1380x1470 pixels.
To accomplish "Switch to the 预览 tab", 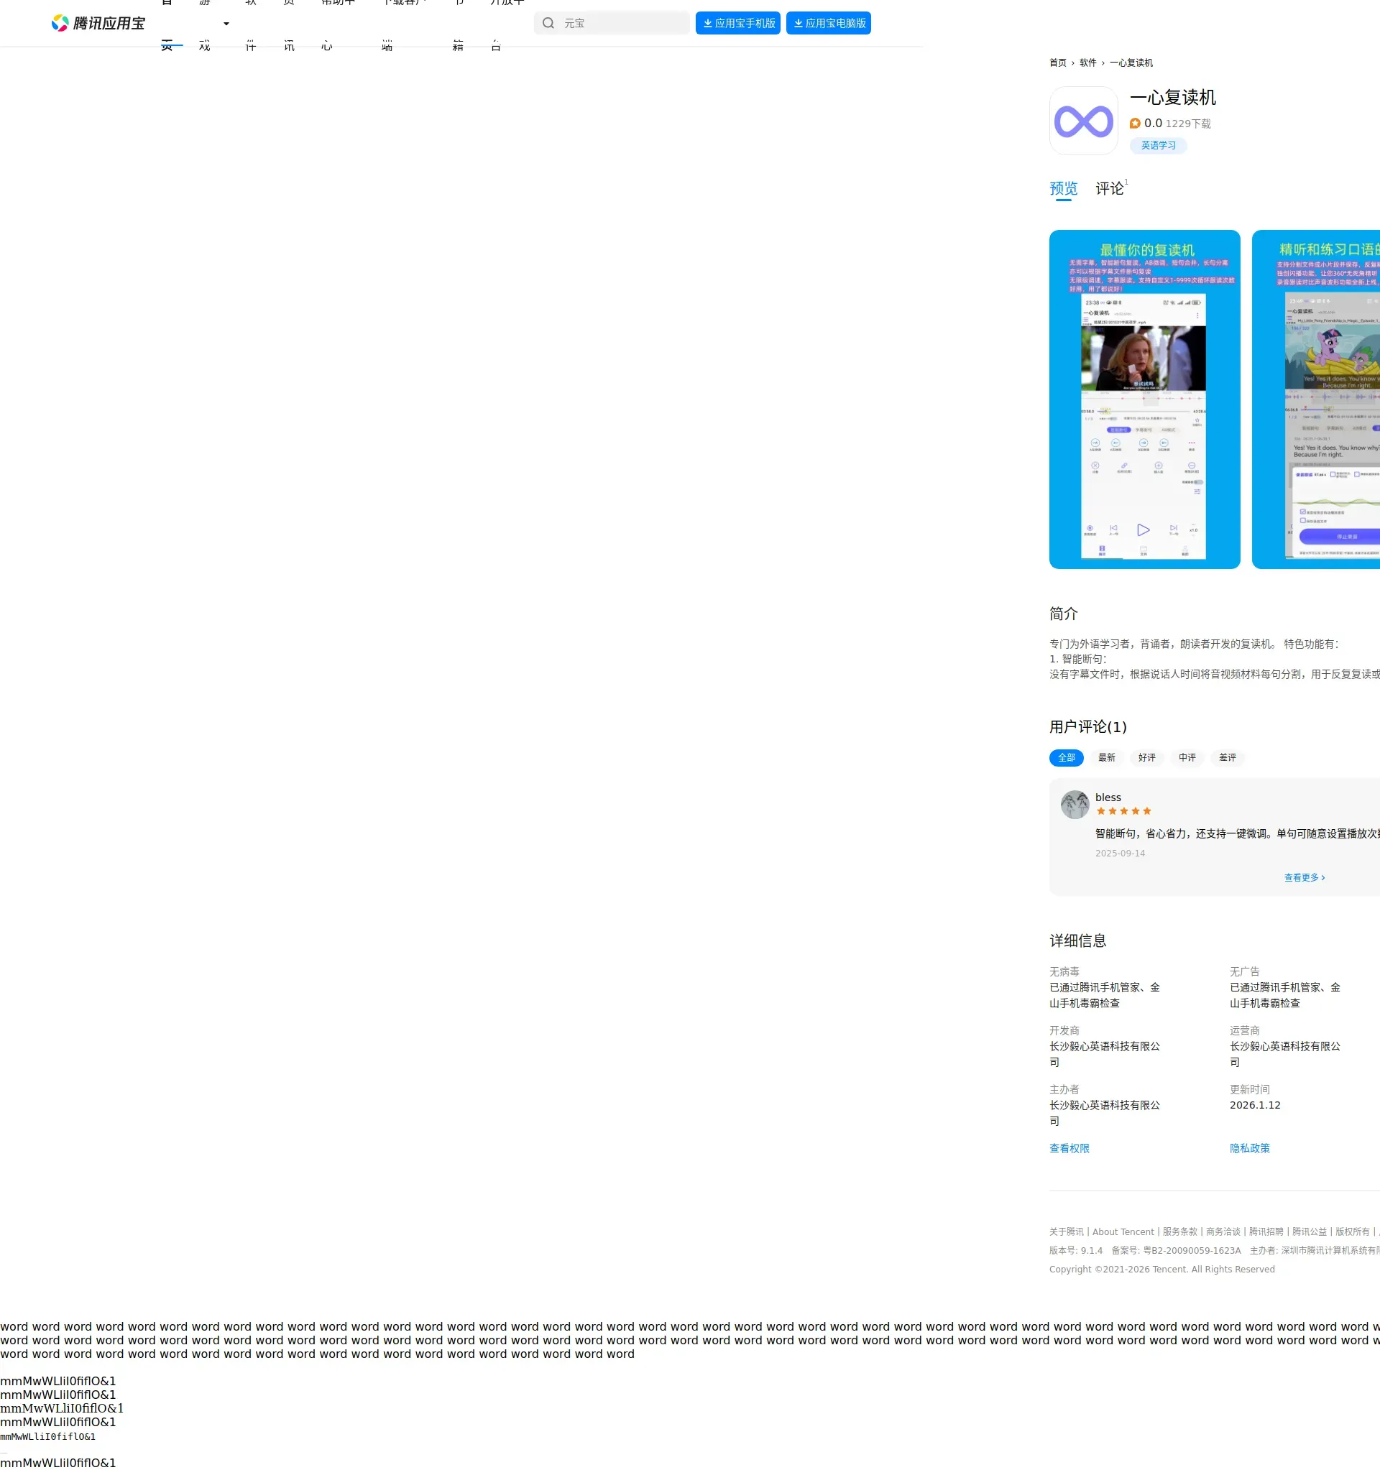I will (x=1063, y=189).
